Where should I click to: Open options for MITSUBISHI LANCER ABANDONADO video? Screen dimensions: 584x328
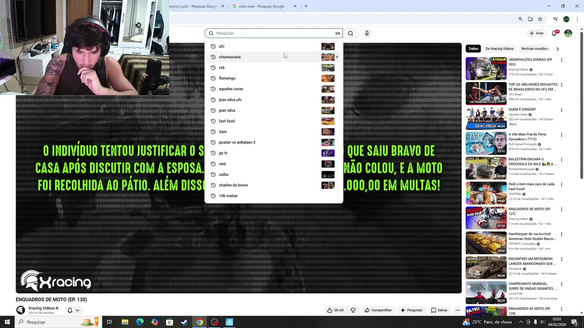click(x=562, y=259)
